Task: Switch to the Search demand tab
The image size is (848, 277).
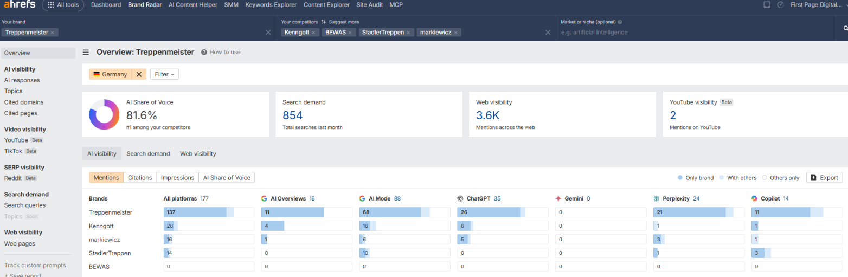Action: (148, 153)
